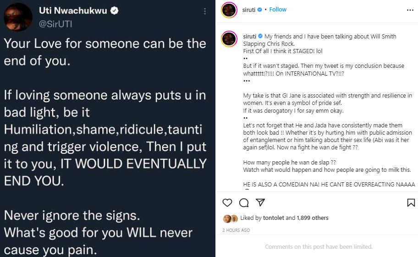Click the siruti username in post header
This screenshot has width=418, height=257.
tap(249, 10)
